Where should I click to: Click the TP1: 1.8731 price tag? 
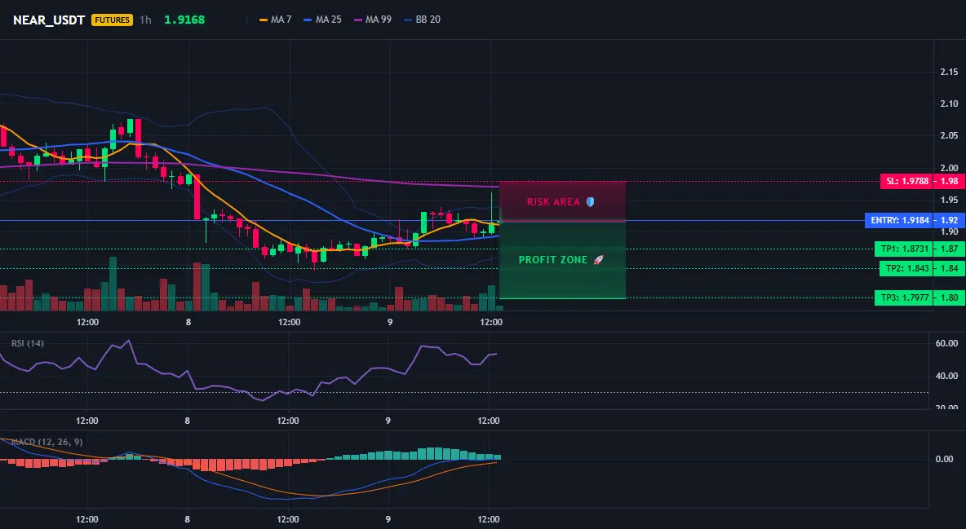pos(902,249)
